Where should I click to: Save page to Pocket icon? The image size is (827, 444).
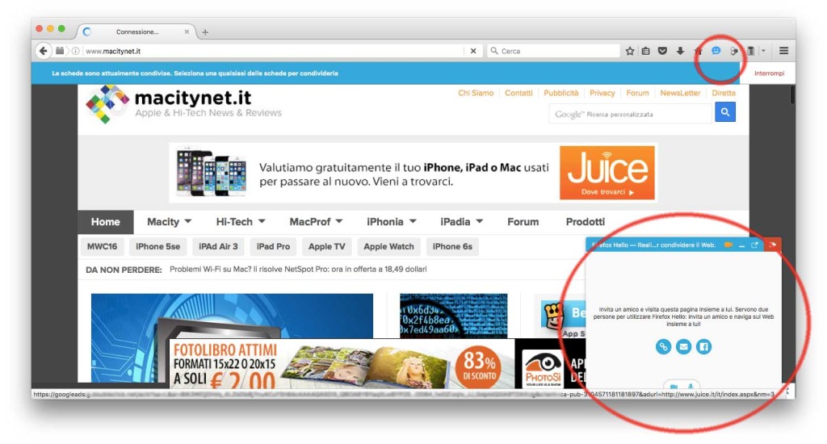pos(662,51)
